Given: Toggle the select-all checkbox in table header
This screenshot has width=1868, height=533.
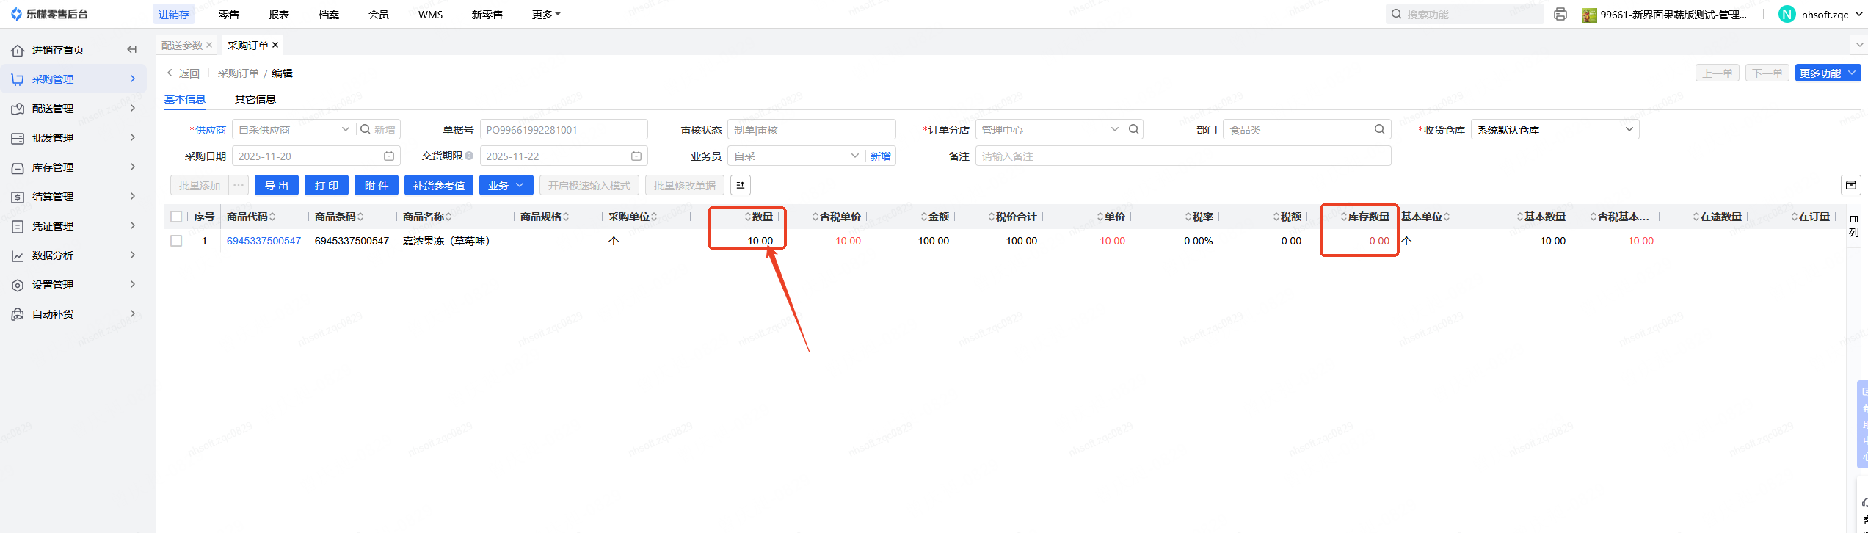Looking at the screenshot, I should (176, 217).
